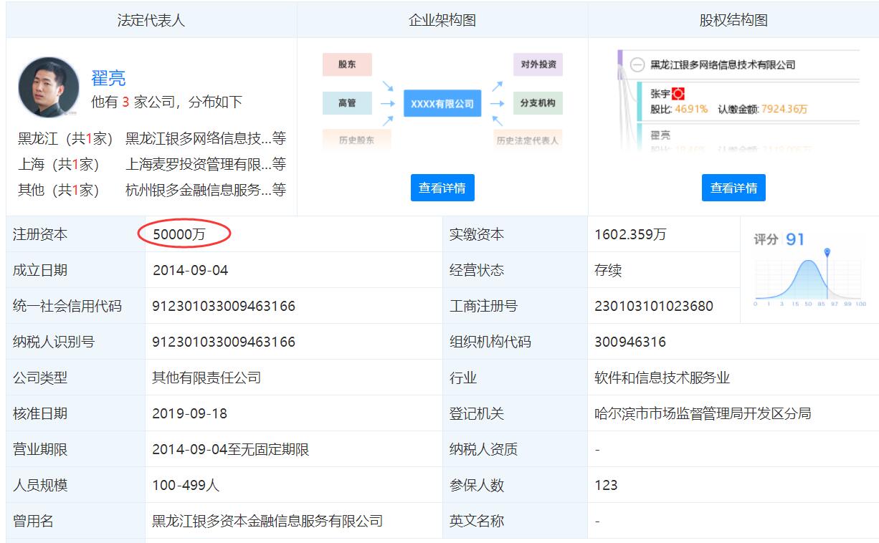
Task: Click the 股权结构图 column header
Action: pos(733,20)
